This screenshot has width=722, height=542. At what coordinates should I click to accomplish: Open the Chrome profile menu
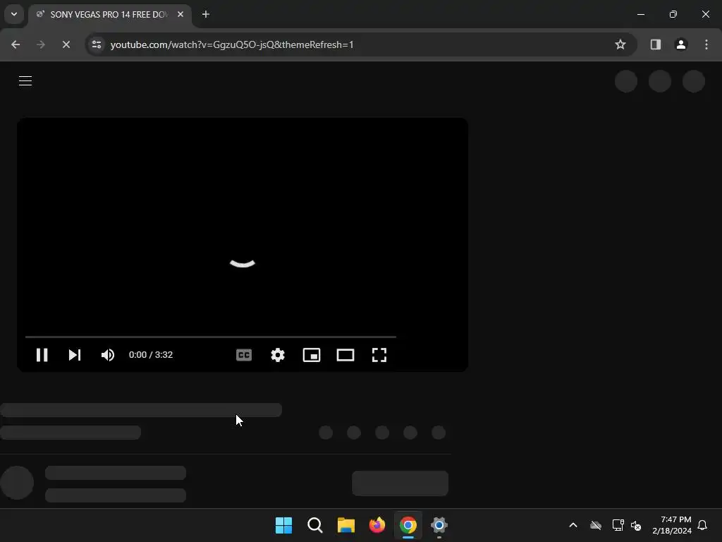pyautogui.click(x=681, y=44)
